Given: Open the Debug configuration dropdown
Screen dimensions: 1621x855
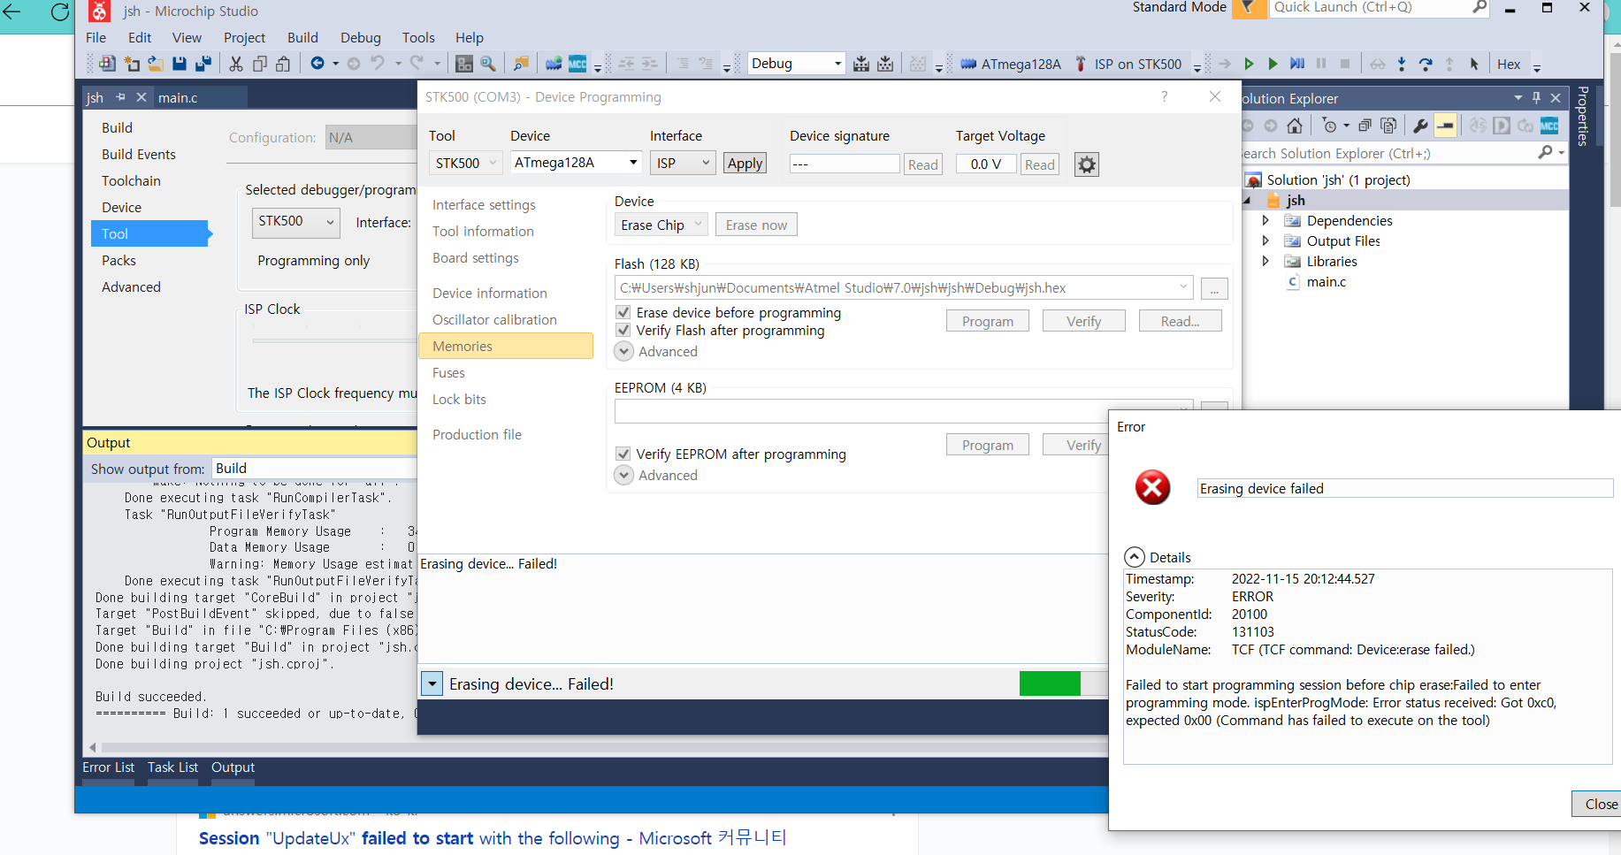Looking at the screenshot, I should [x=796, y=64].
